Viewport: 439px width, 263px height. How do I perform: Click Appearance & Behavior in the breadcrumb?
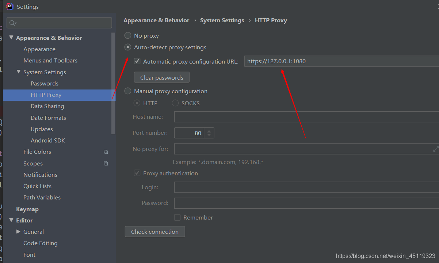click(156, 20)
